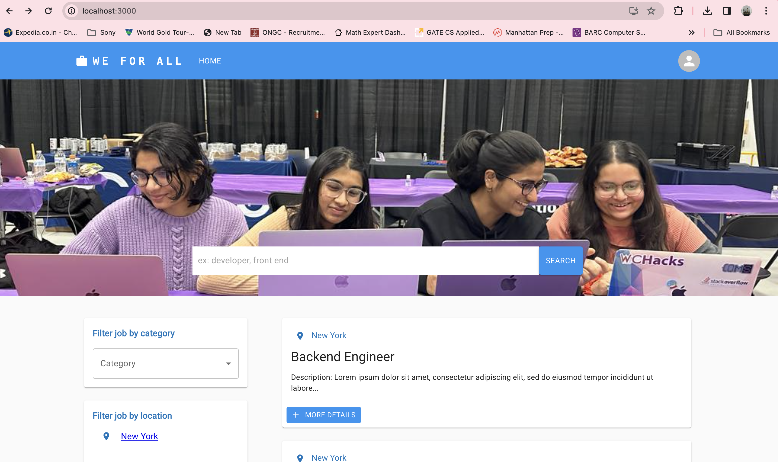Click the briefcase logo icon
778x462 pixels.
[x=82, y=61]
